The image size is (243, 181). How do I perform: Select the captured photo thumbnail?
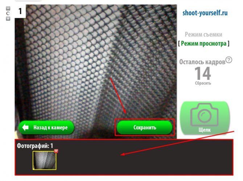(45, 160)
